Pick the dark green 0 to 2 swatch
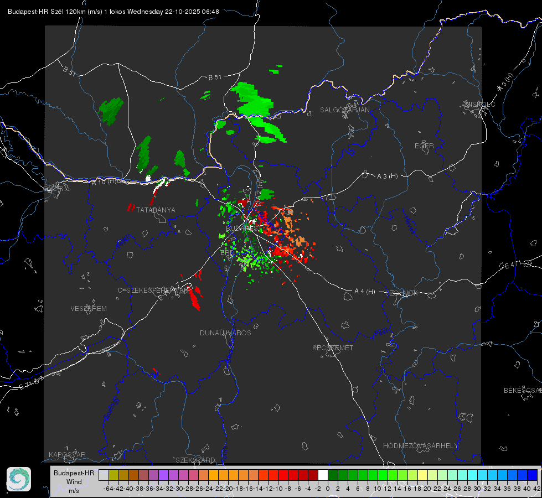The height and width of the screenshot is (498, 542). (333, 475)
